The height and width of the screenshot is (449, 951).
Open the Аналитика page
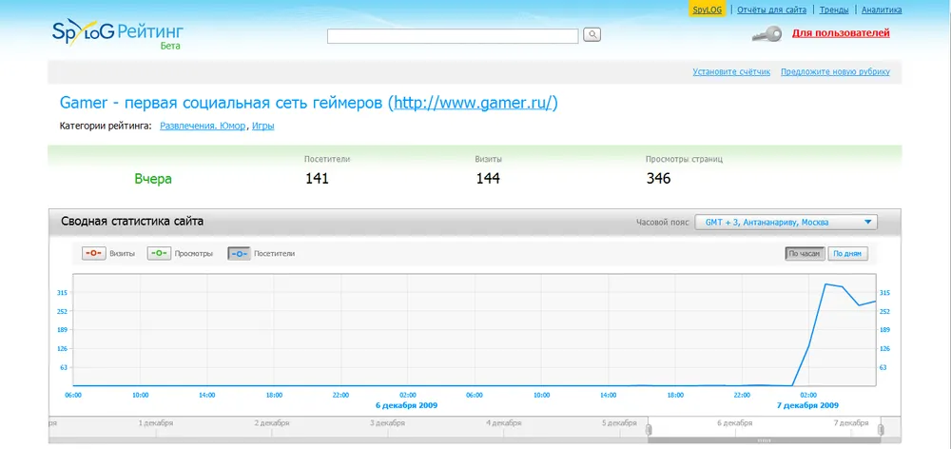pyautogui.click(x=882, y=10)
